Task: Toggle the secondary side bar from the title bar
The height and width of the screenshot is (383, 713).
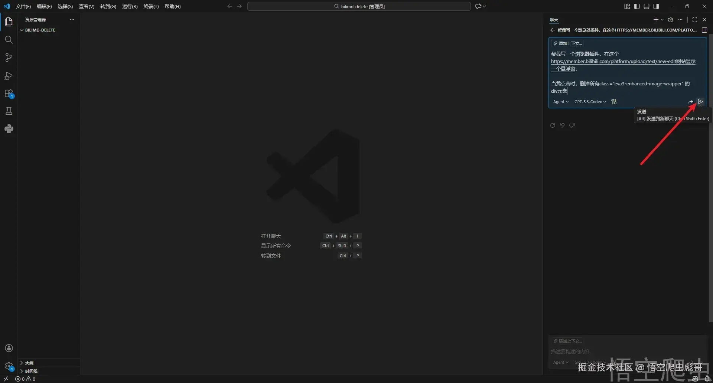Action: [x=656, y=6]
